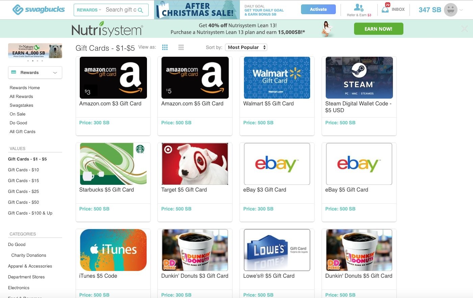
Task: Click the EARN NOW! button
Action: click(378, 29)
